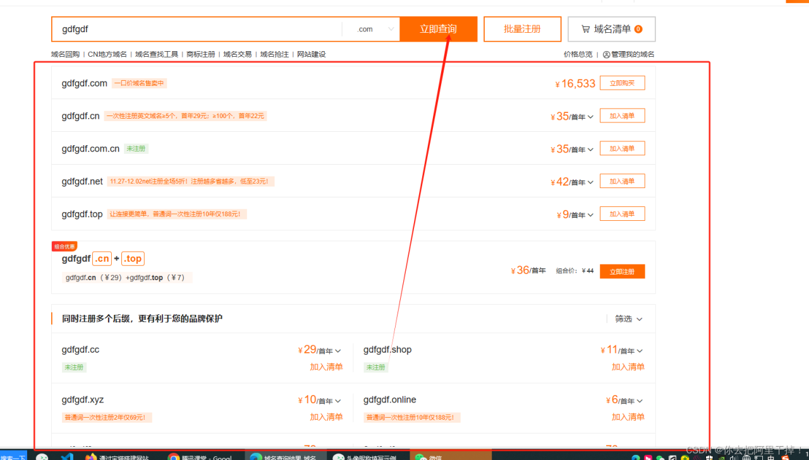
Task: Click the gdfgdf.cn domain name in the list
Action: 81,116
